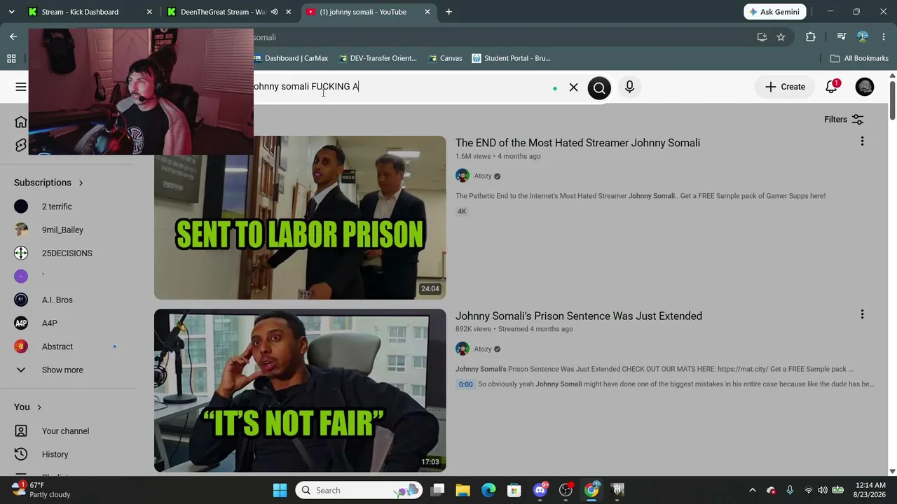Play the 'IT'S NOT FAIR' video thumbnail
The width and height of the screenshot is (897, 504).
(300, 391)
